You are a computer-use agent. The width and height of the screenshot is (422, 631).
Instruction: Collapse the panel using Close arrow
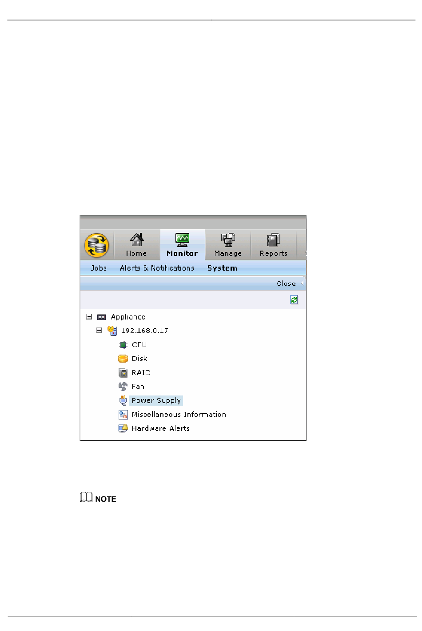[x=303, y=283]
